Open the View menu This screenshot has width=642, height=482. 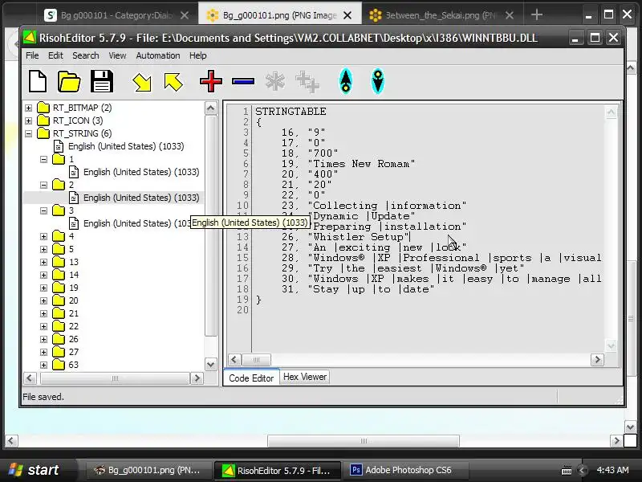coord(117,55)
